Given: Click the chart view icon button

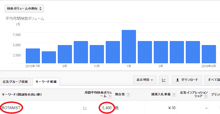Looking at the screenshot, I should click(164, 80).
